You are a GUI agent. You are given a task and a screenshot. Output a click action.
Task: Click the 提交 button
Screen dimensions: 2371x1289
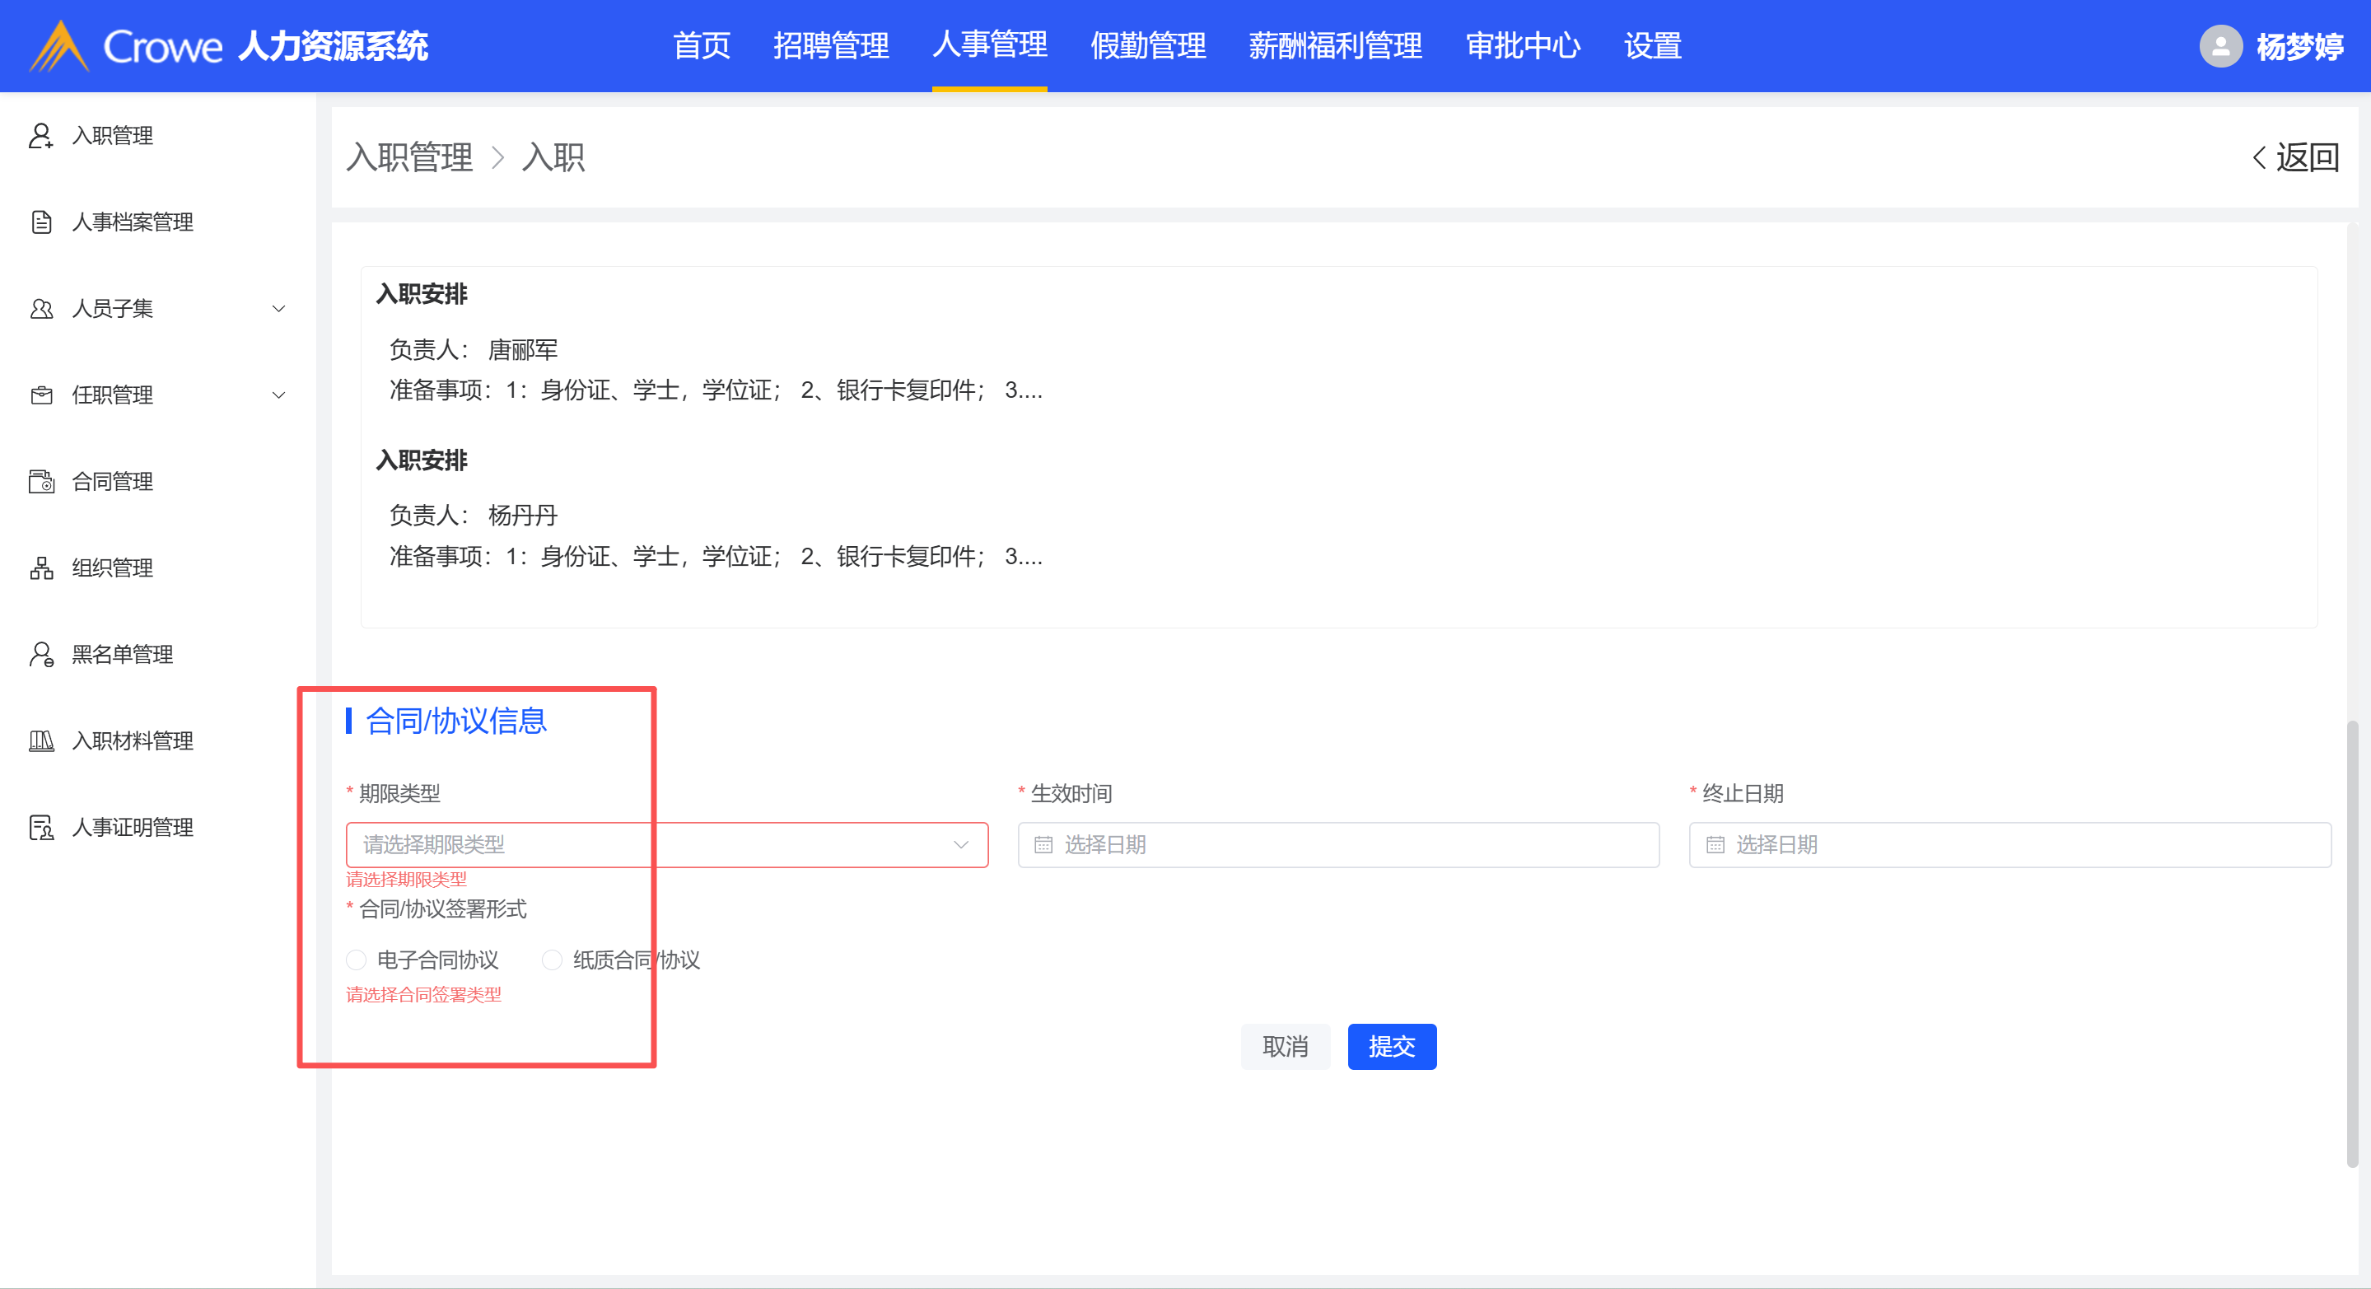pyautogui.click(x=1391, y=1047)
